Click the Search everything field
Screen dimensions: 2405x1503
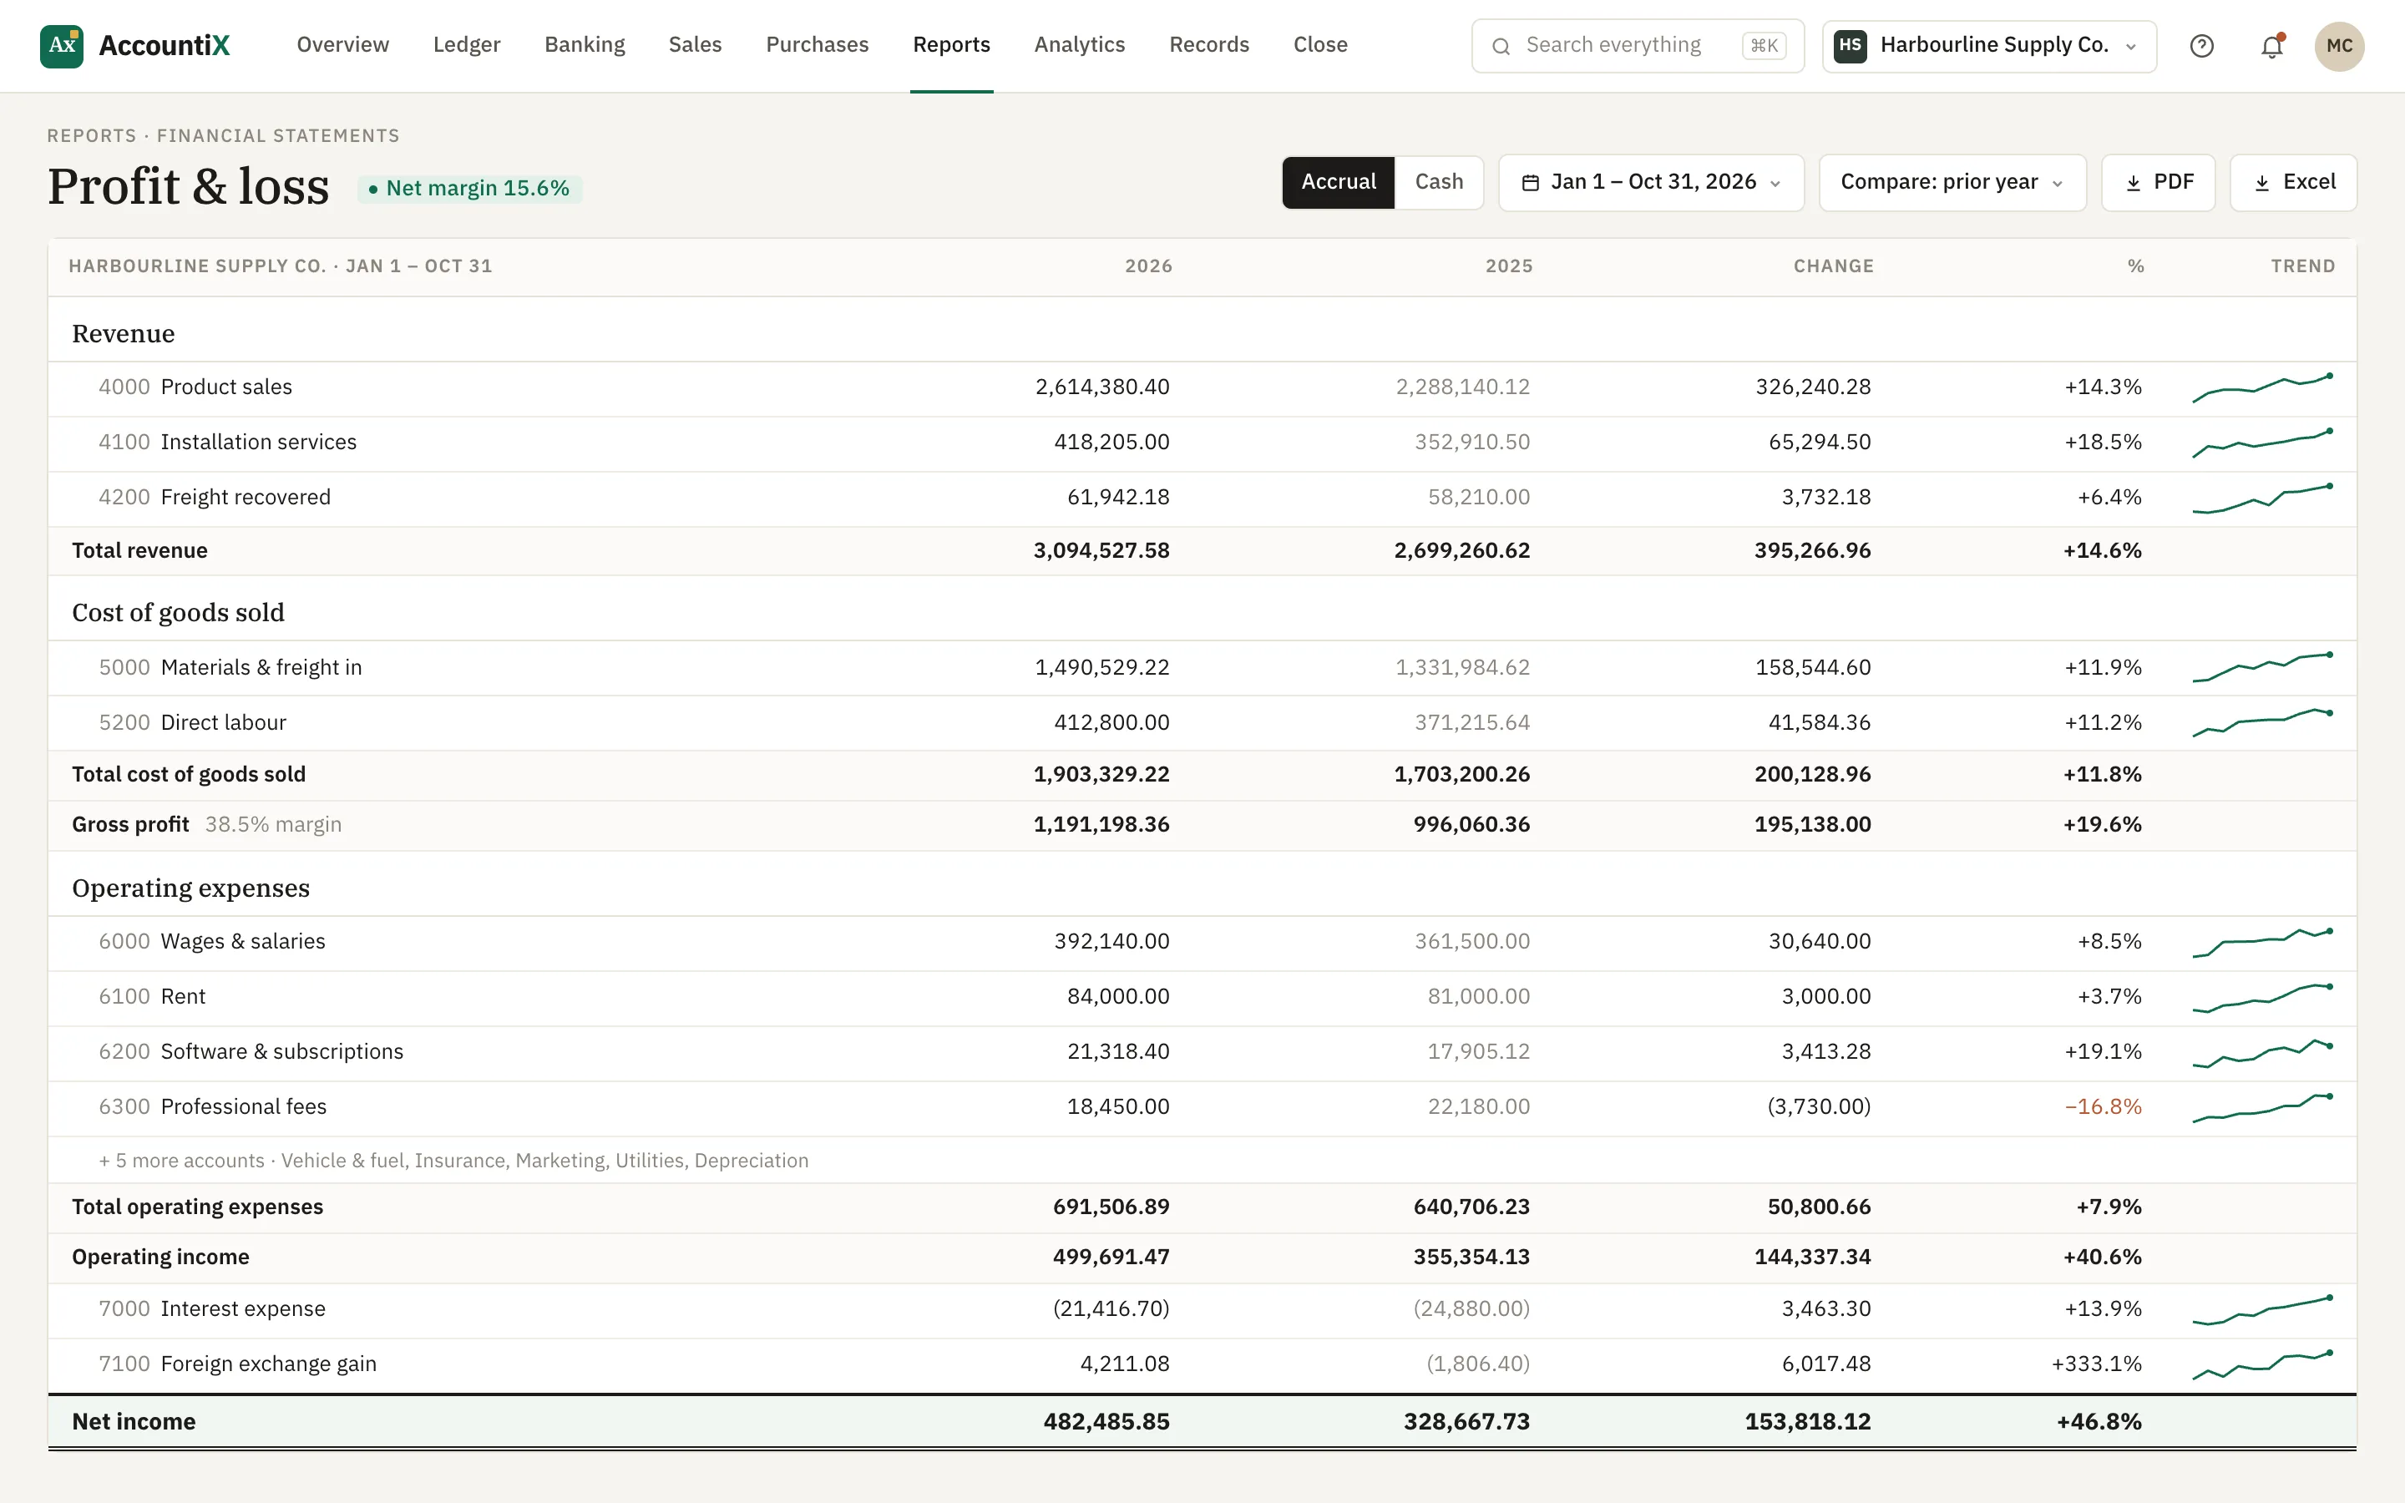tap(1637, 46)
